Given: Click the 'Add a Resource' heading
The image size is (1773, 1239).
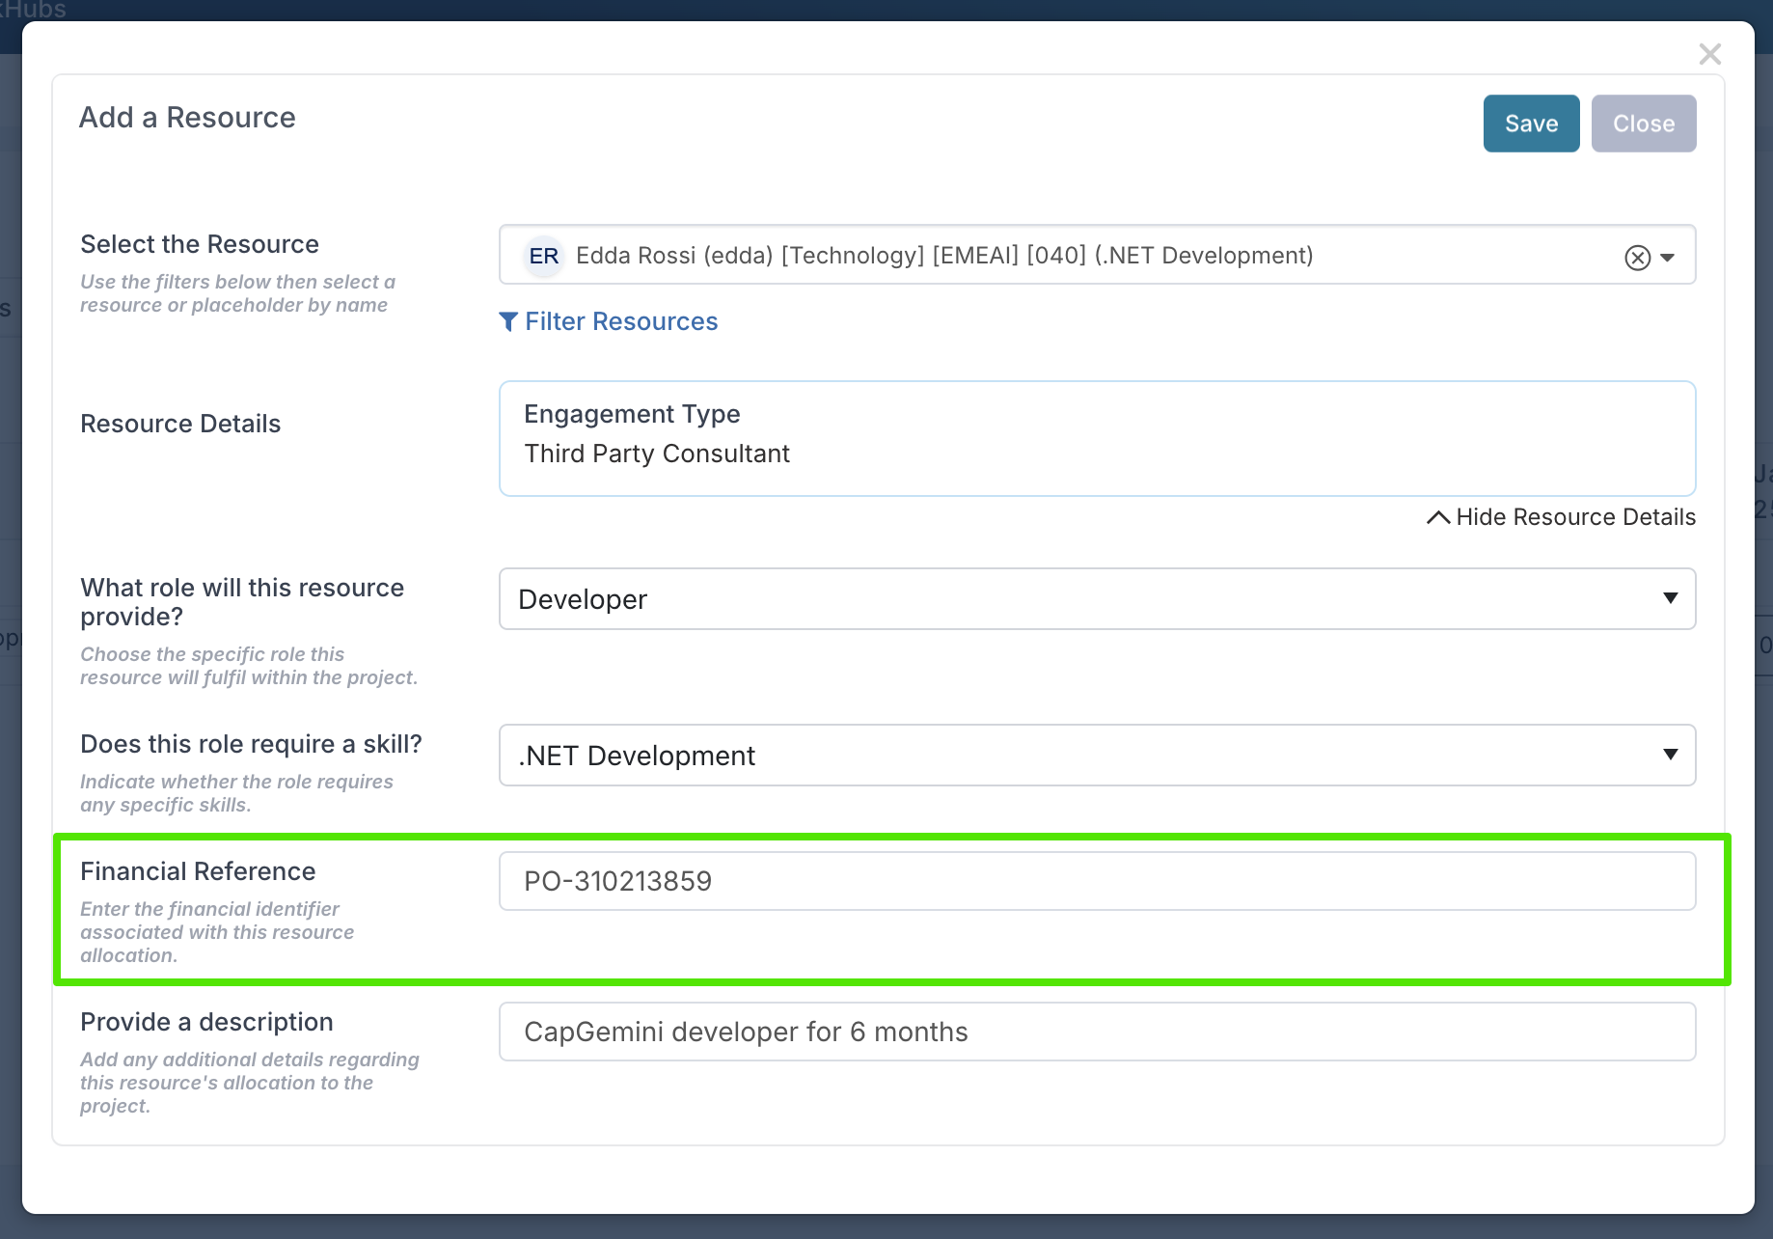Looking at the screenshot, I should pos(187,118).
